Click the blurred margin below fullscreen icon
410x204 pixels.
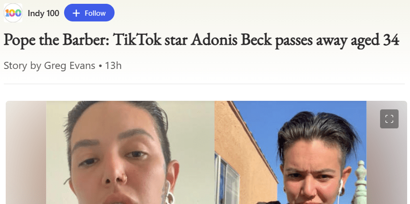387,167
